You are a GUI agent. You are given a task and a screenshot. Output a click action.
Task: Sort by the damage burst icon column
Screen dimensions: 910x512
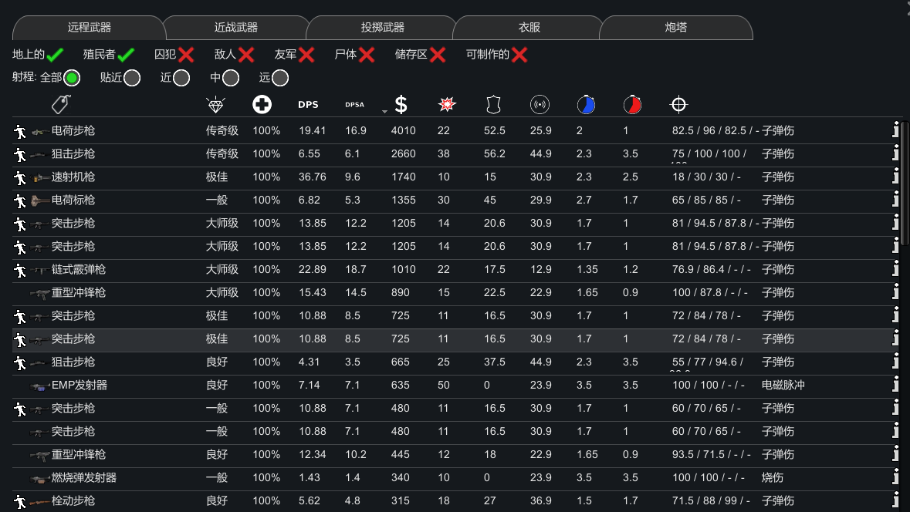447,104
